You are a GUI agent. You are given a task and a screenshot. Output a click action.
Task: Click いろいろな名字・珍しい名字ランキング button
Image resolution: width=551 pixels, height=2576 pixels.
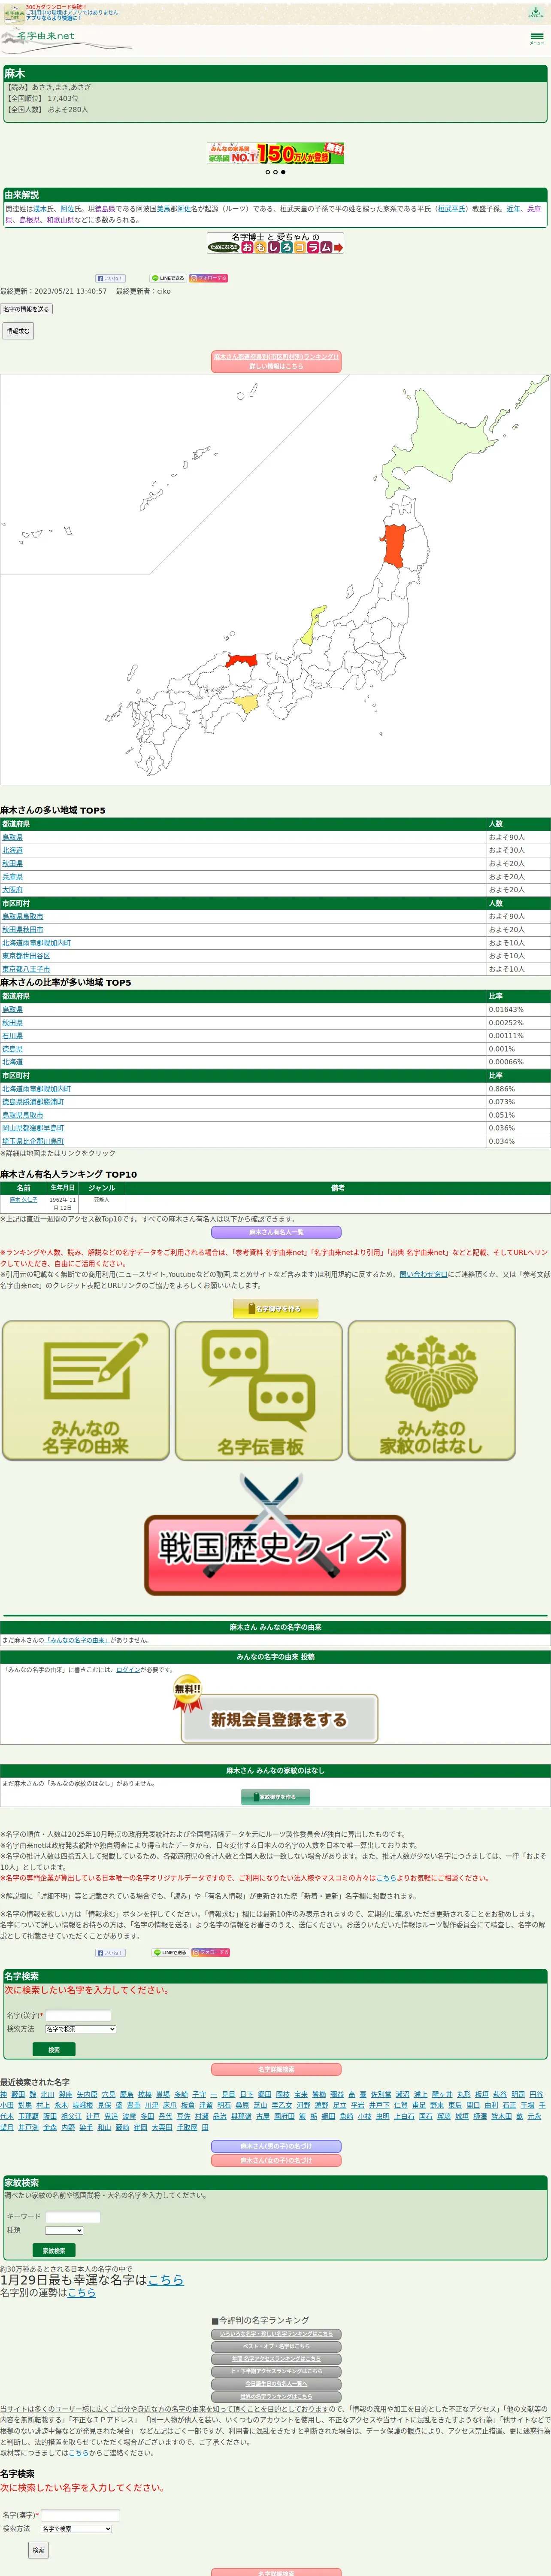click(x=275, y=2334)
